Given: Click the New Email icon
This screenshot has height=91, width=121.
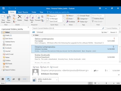Looking at the screenshot, I should 3,19.
